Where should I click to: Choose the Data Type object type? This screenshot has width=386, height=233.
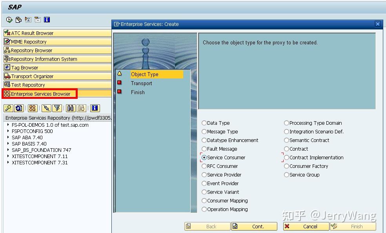tap(204, 123)
